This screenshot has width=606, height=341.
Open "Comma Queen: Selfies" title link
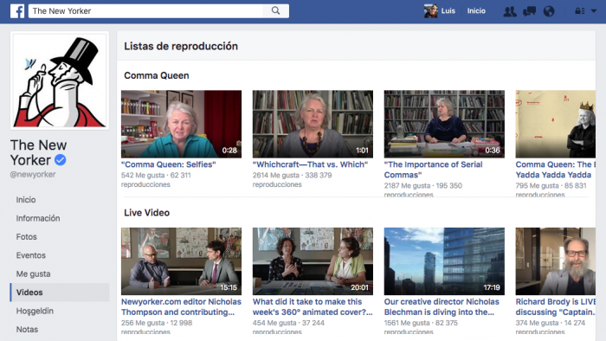[169, 164]
